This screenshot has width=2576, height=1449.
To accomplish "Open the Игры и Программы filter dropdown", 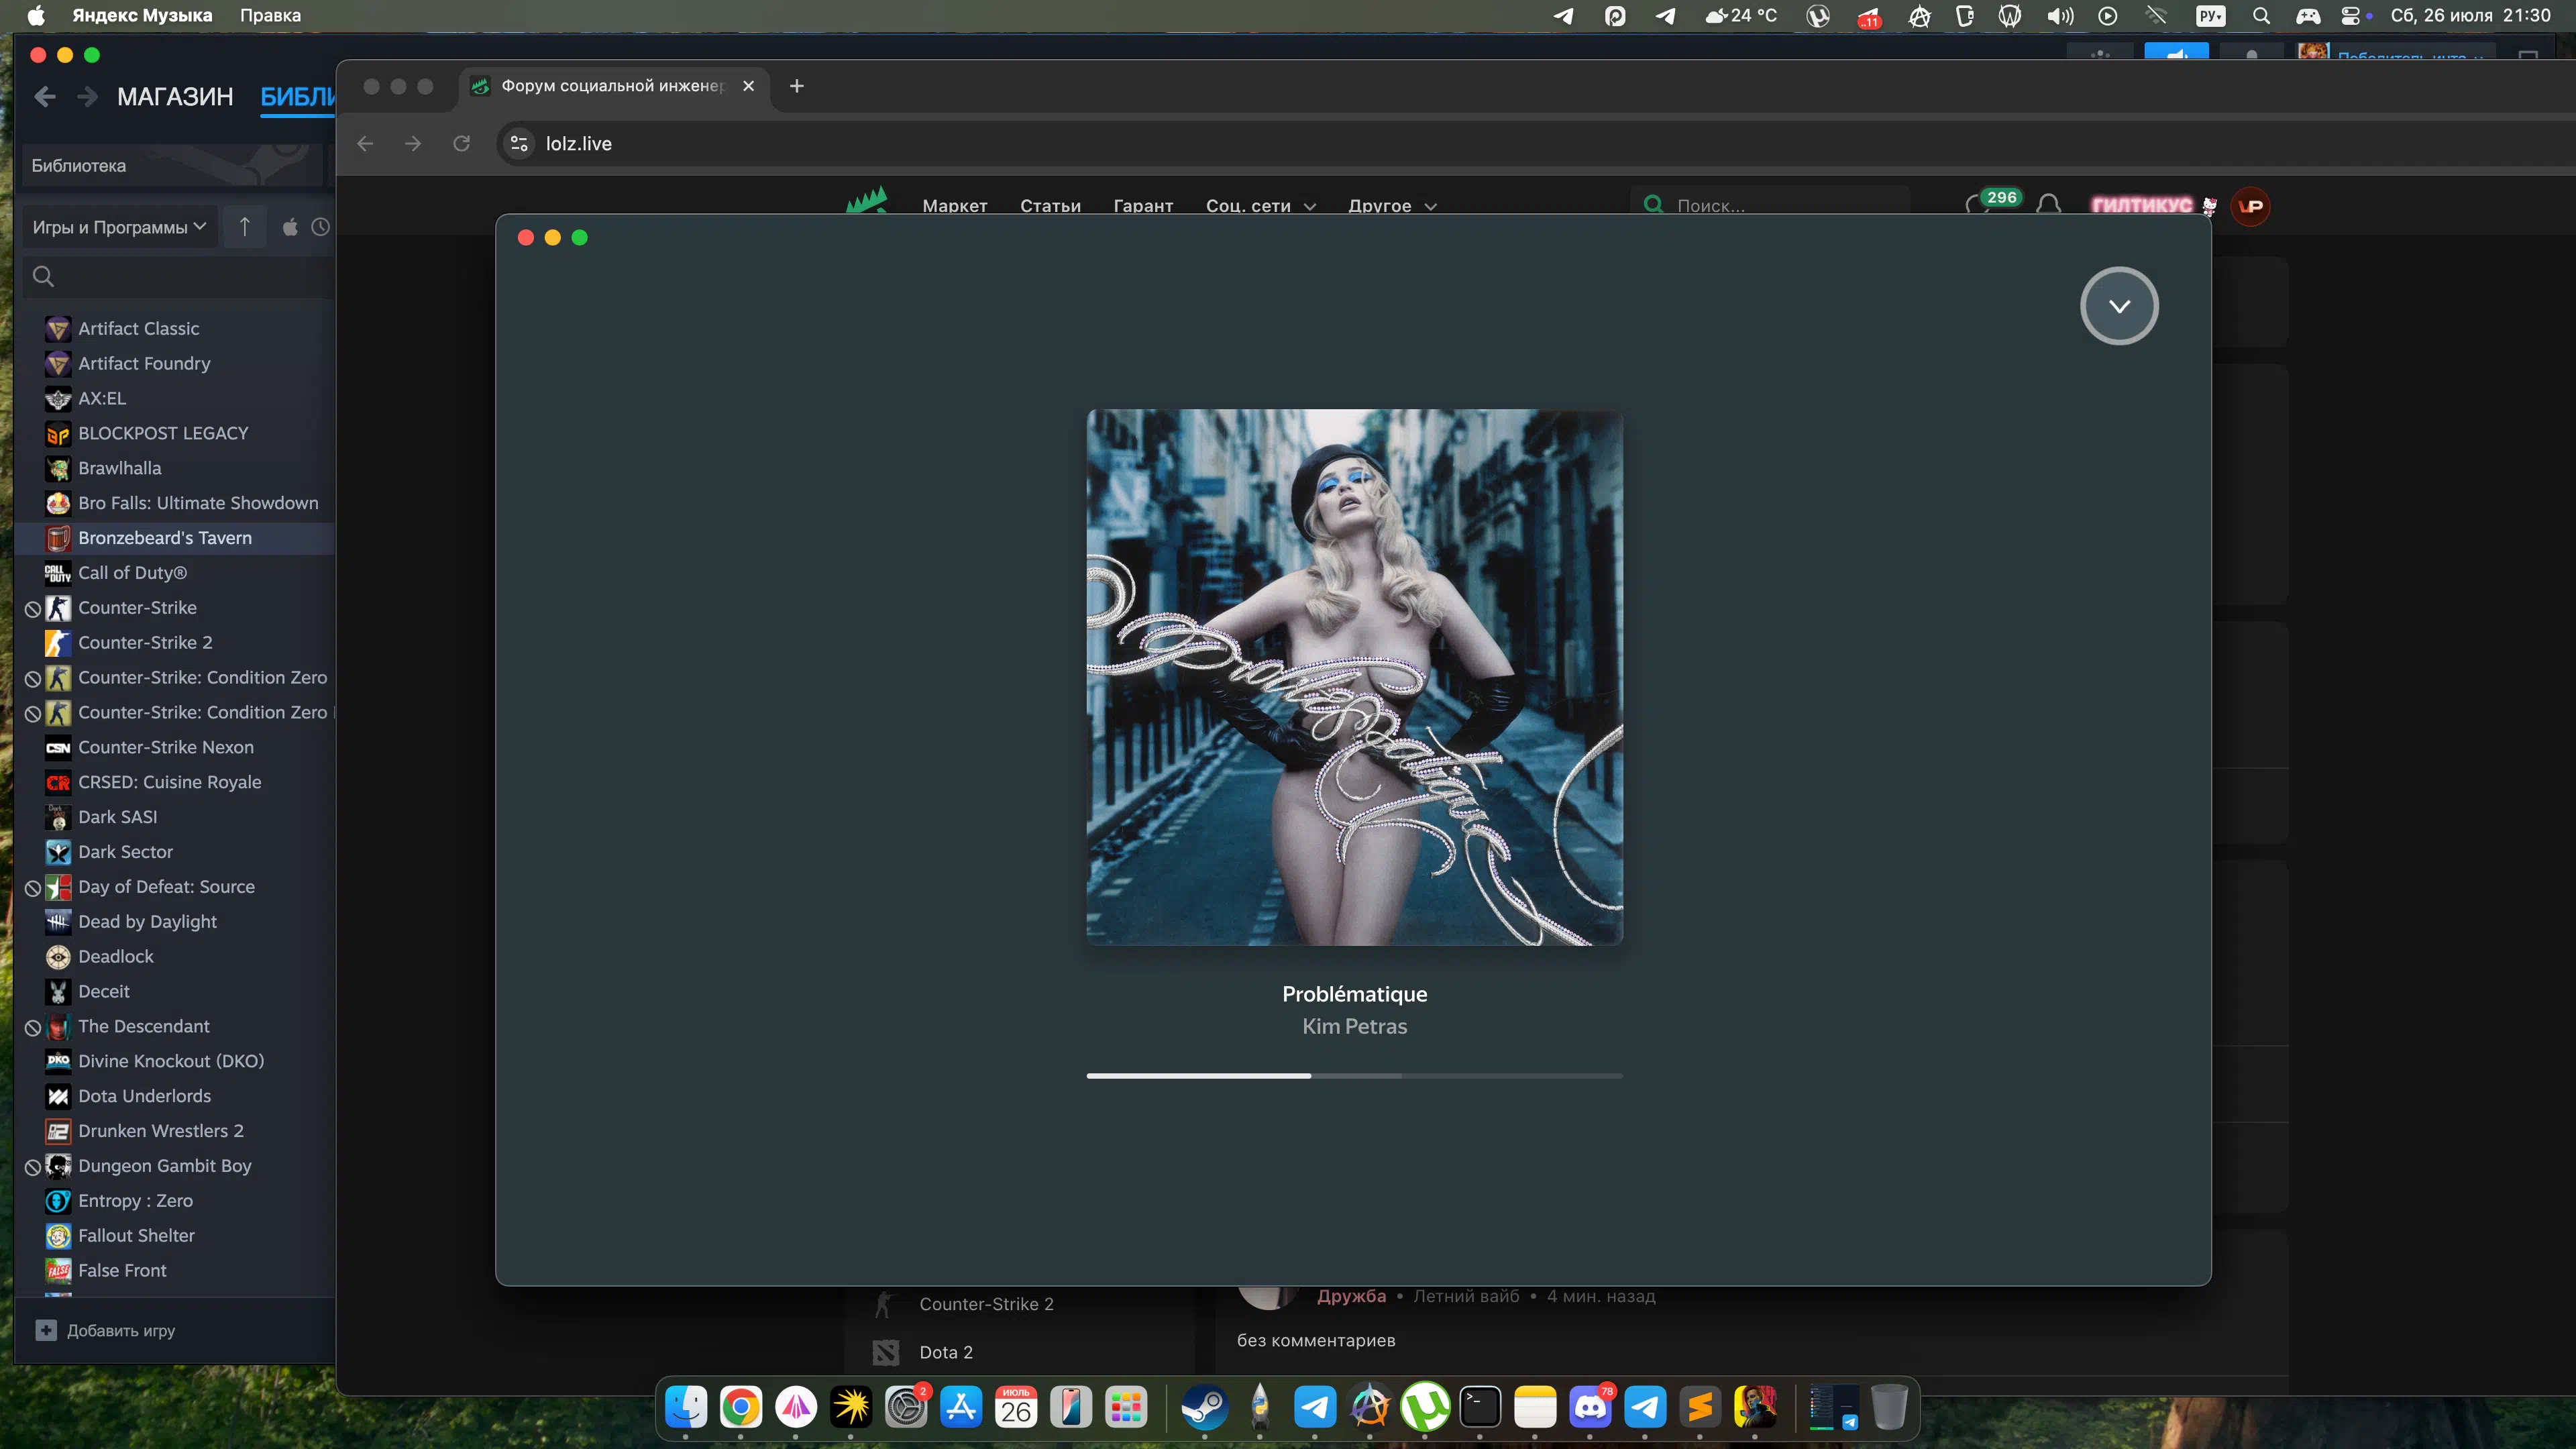I will coord(119,227).
